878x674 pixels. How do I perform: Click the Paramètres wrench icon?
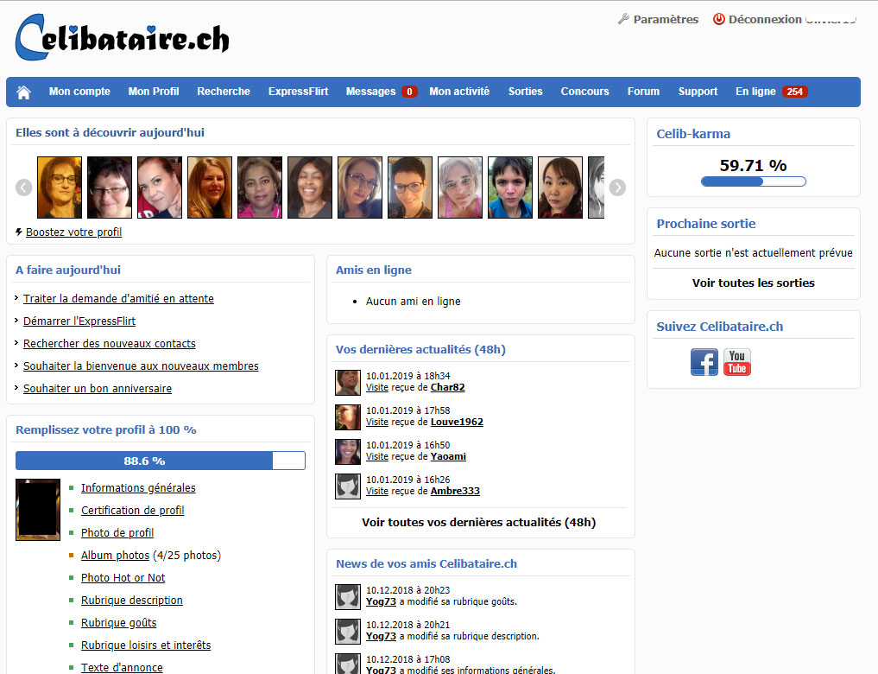pyautogui.click(x=622, y=18)
